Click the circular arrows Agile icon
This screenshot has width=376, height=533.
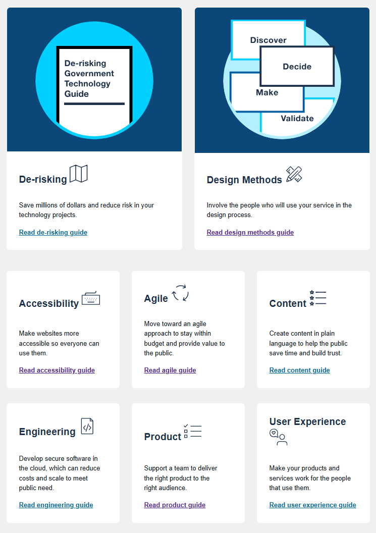pos(180,293)
